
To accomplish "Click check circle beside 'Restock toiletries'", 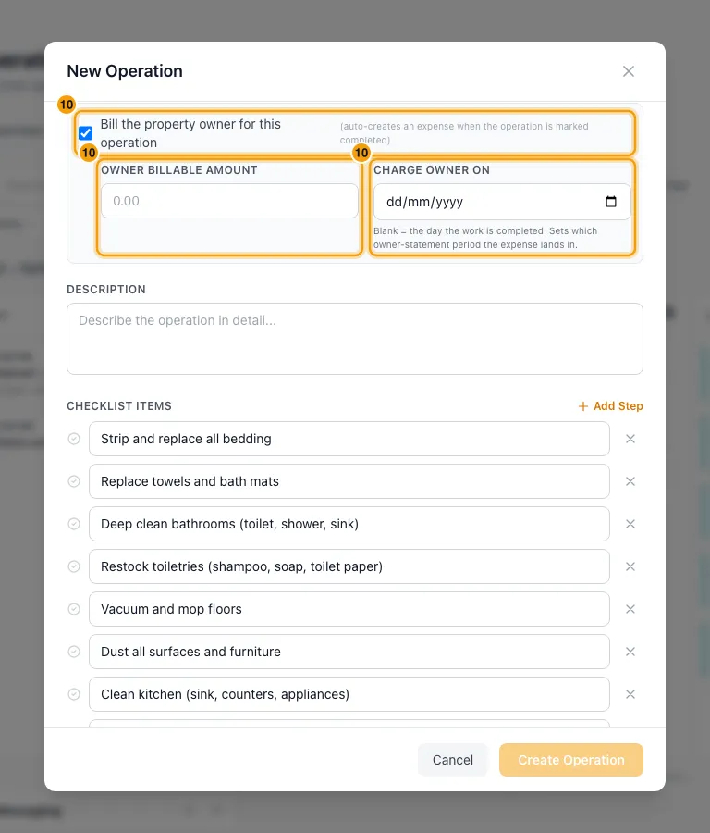I will click(74, 566).
